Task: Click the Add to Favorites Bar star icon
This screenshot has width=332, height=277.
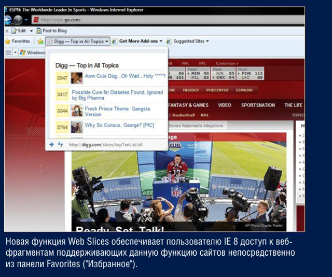Action: (40, 41)
